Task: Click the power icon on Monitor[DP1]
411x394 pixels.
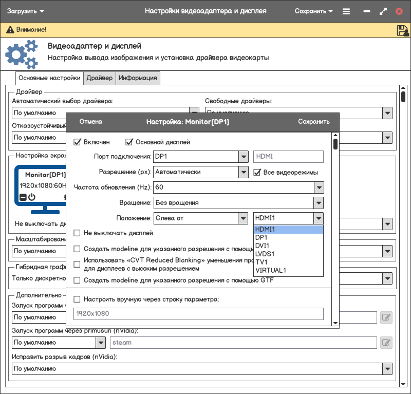Action: [31, 197]
